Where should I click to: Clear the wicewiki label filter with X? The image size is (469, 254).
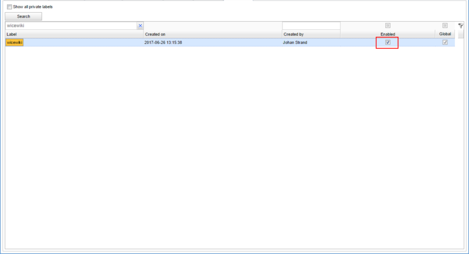tap(140, 26)
